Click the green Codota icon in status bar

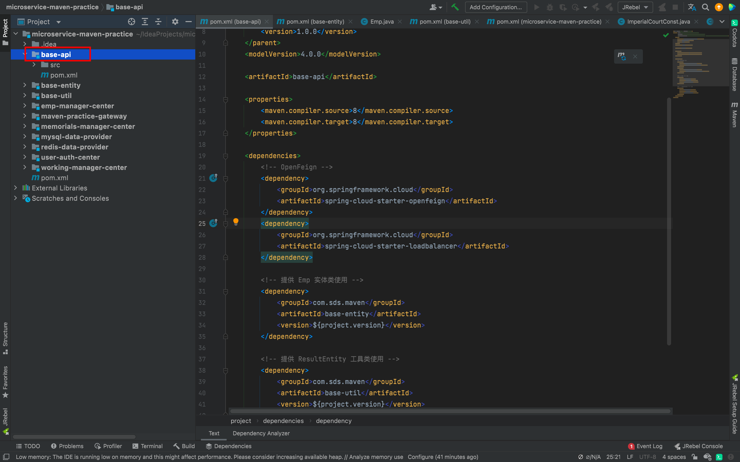[x=719, y=457]
